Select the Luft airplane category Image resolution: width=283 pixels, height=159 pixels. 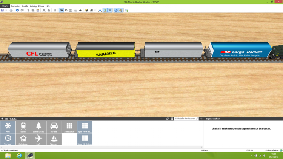pos(38,139)
